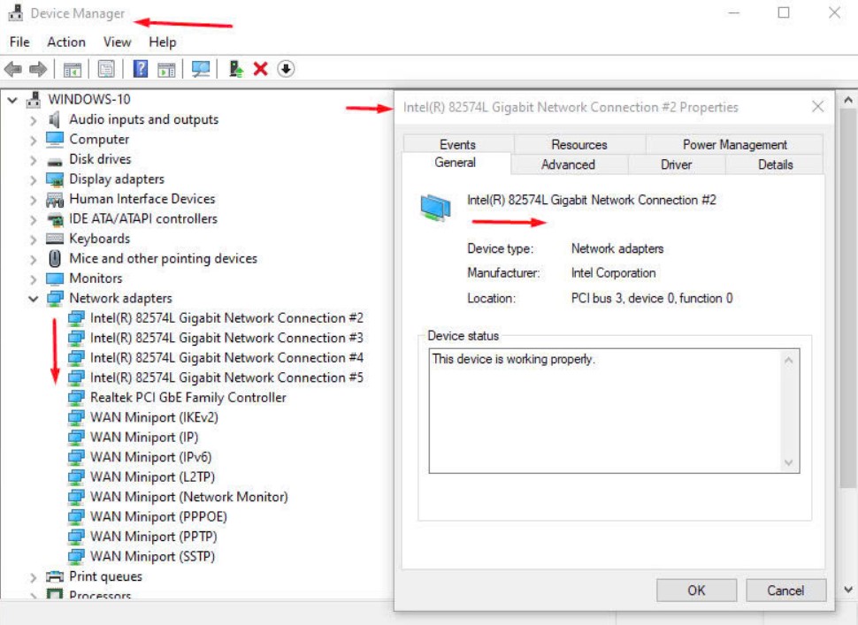Viewport: 858px width, 625px height.
Task: Switch to the Advanced tab
Action: (x=569, y=164)
